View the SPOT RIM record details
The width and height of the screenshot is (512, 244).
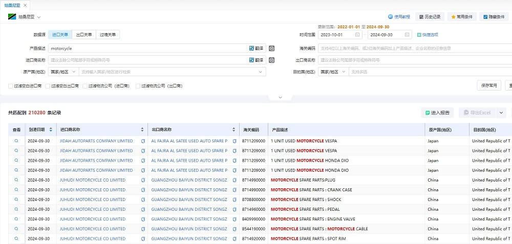pos(16,239)
